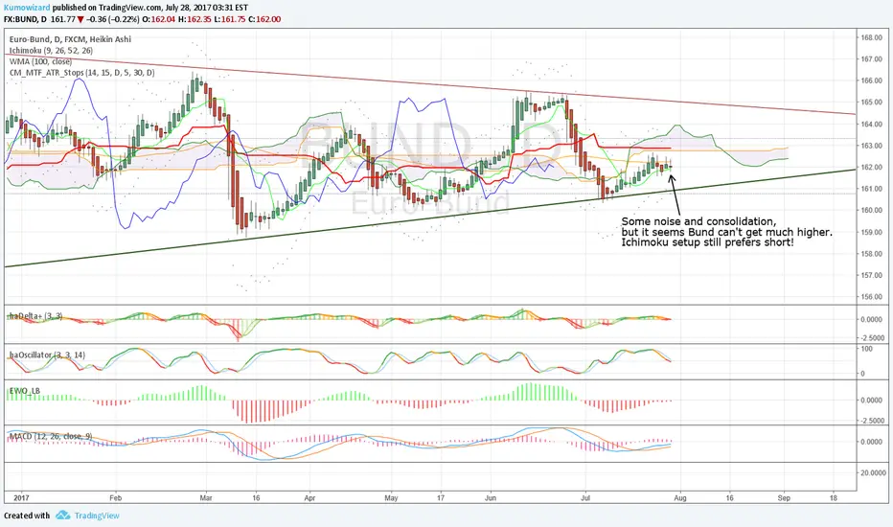Viewport: 893px width, 527px height.
Task: Click the Apr label on time axis
Action: [x=309, y=498]
